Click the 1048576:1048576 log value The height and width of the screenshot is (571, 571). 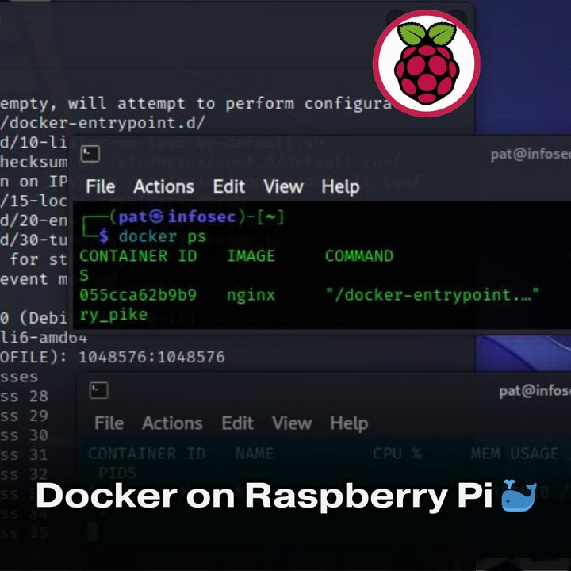coord(151,357)
